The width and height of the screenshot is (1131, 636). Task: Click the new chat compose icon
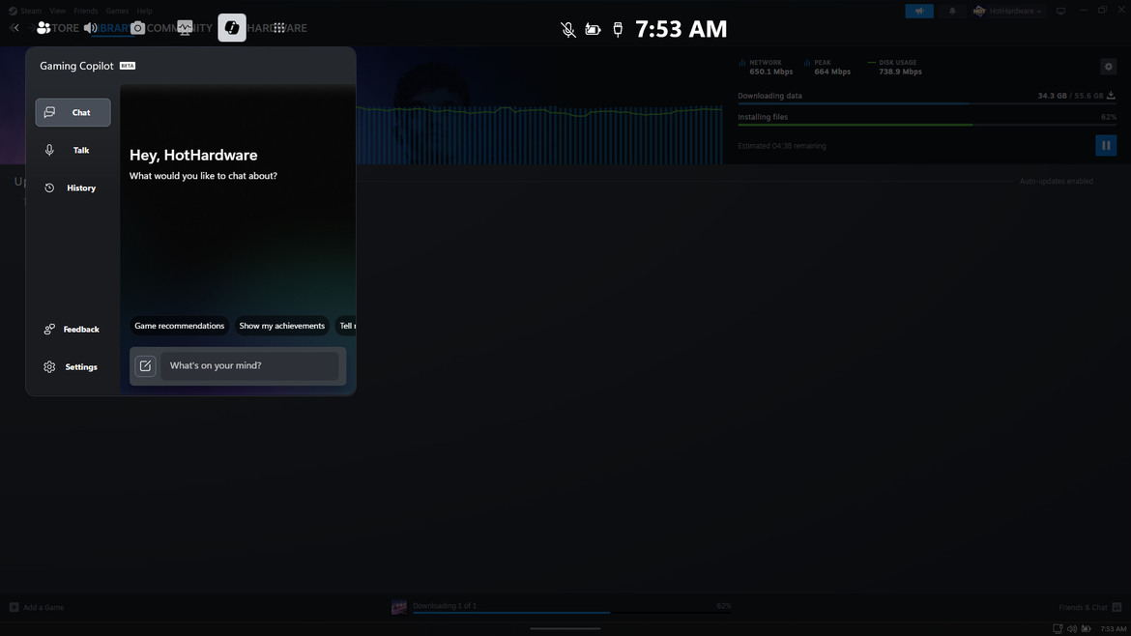tap(145, 366)
